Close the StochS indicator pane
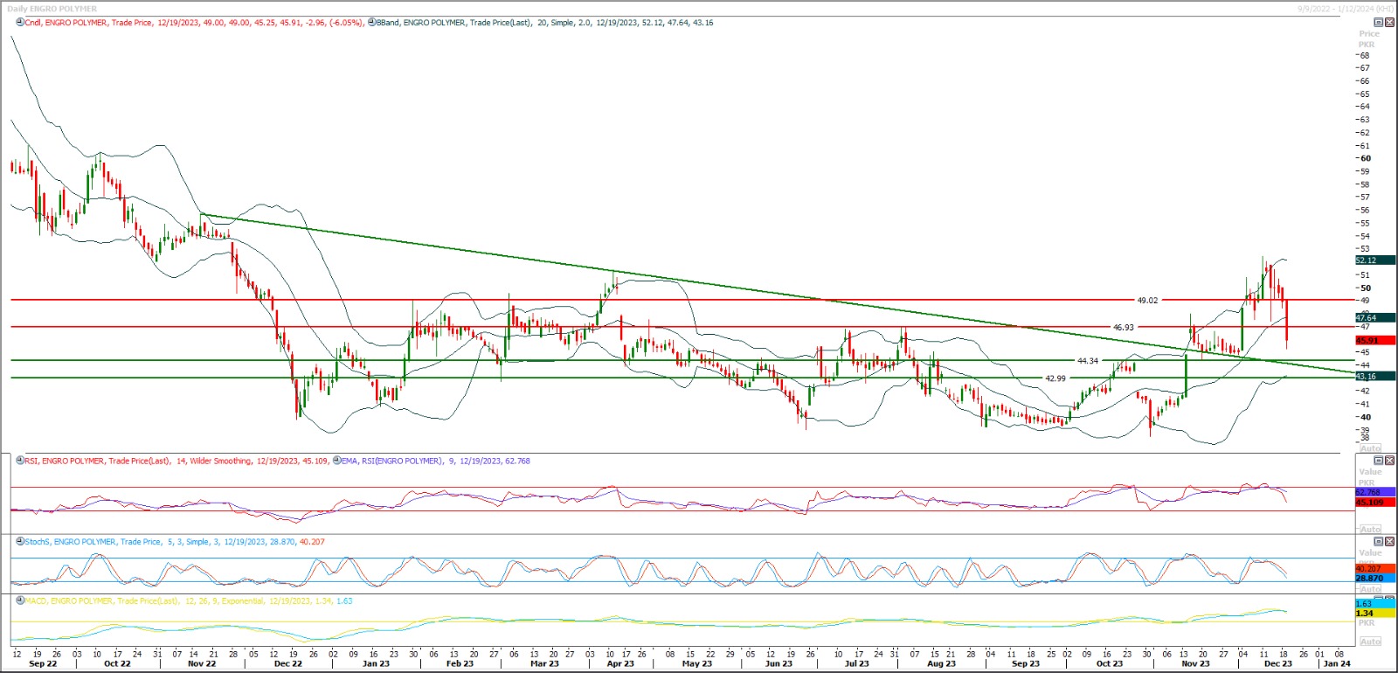The height and width of the screenshot is (673, 1398). [1389, 542]
